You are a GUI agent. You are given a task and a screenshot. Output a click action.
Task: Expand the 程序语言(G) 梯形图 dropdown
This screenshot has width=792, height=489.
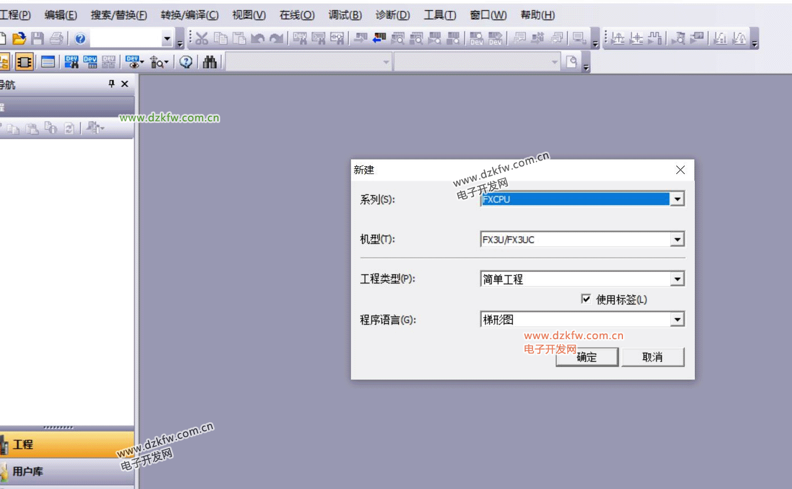point(677,319)
